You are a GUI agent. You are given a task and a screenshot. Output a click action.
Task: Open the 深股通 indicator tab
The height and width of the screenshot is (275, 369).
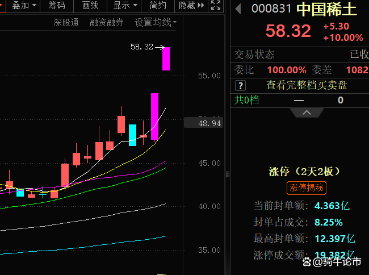click(x=66, y=23)
